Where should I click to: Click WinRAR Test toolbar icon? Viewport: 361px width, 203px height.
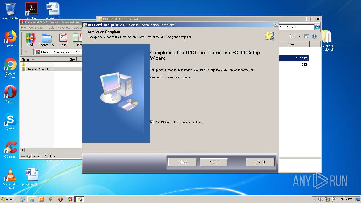click(x=63, y=40)
